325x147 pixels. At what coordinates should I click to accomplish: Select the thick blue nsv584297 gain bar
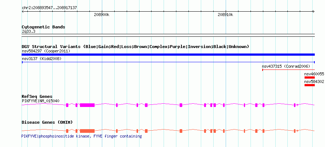tap(168, 55)
